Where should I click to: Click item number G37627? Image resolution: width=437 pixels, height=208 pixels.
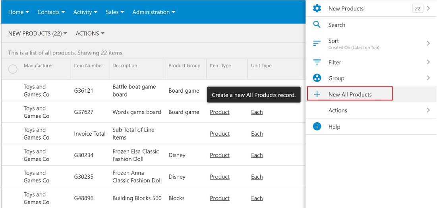pos(83,112)
